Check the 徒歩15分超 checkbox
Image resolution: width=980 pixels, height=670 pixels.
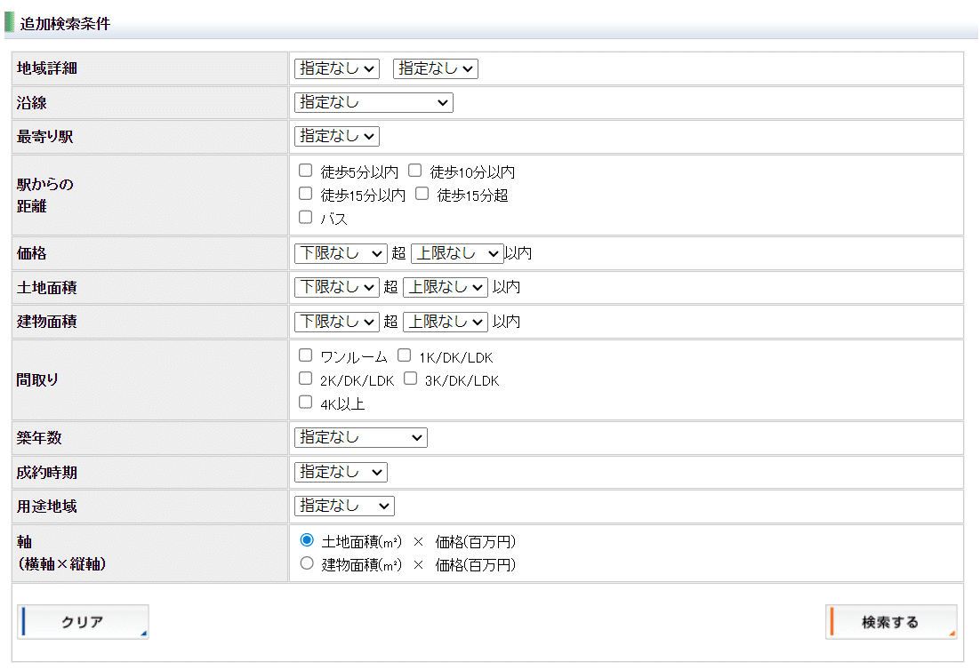click(422, 194)
